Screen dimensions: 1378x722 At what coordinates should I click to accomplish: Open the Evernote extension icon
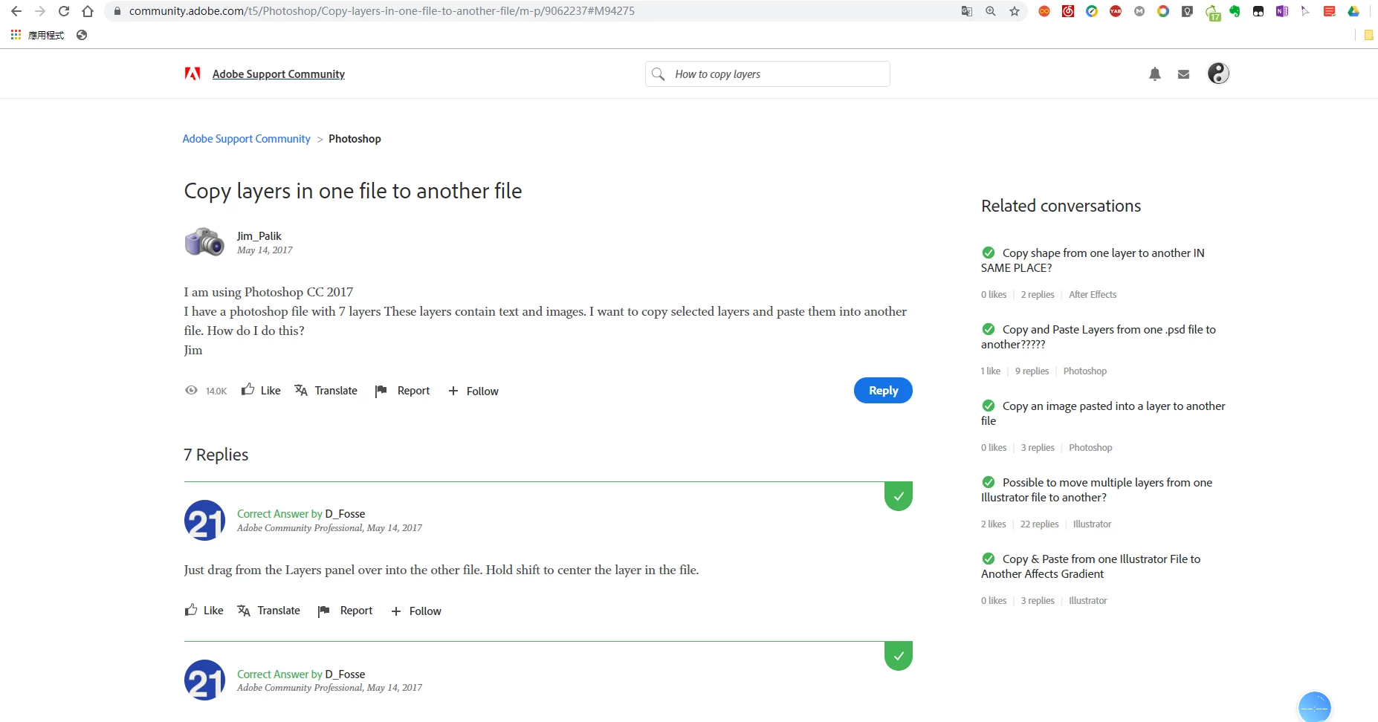pyautogui.click(x=1235, y=11)
